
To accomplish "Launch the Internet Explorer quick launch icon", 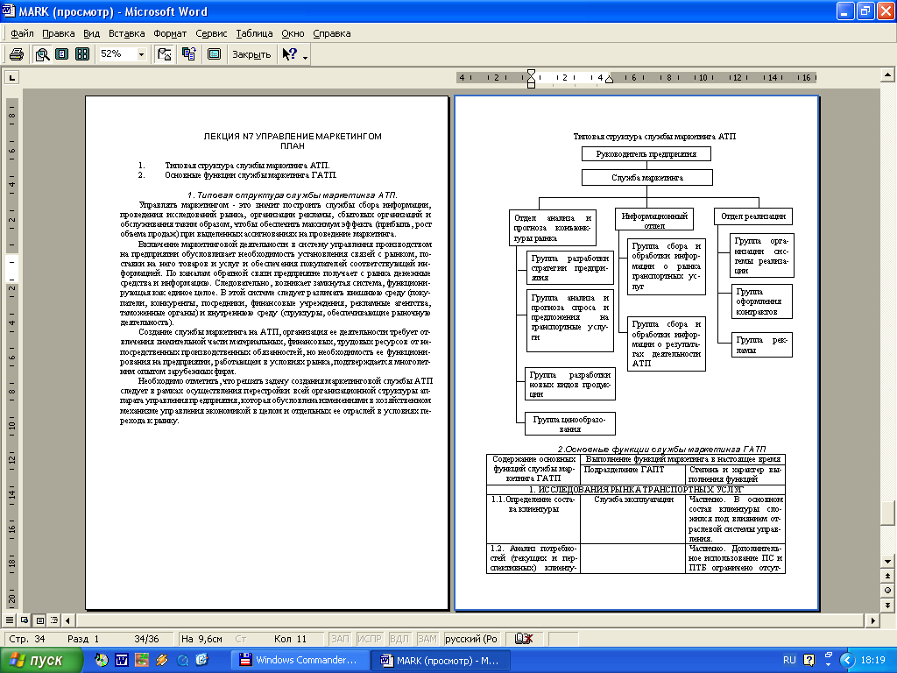I will [201, 660].
